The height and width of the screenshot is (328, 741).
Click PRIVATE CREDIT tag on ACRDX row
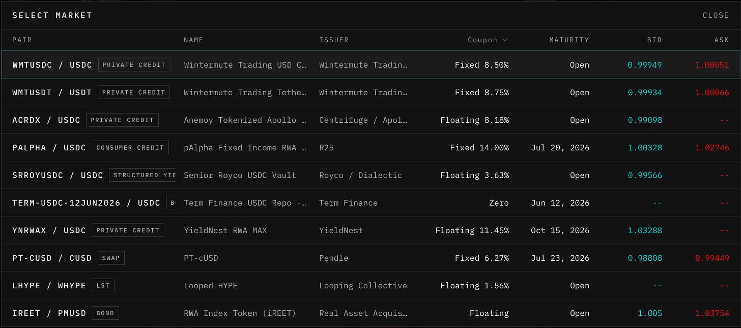[122, 120]
